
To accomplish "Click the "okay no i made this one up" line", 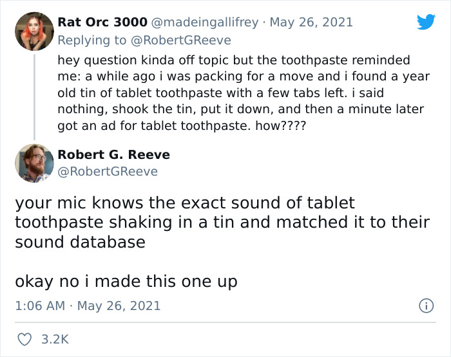I will tap(126, 281).
